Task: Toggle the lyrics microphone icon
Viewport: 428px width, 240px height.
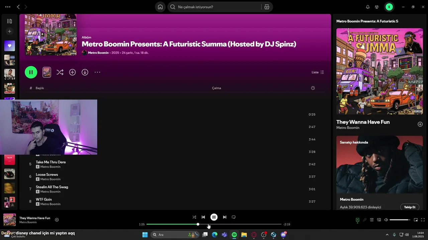Action: pyautogui.click(x=365, y=220)
